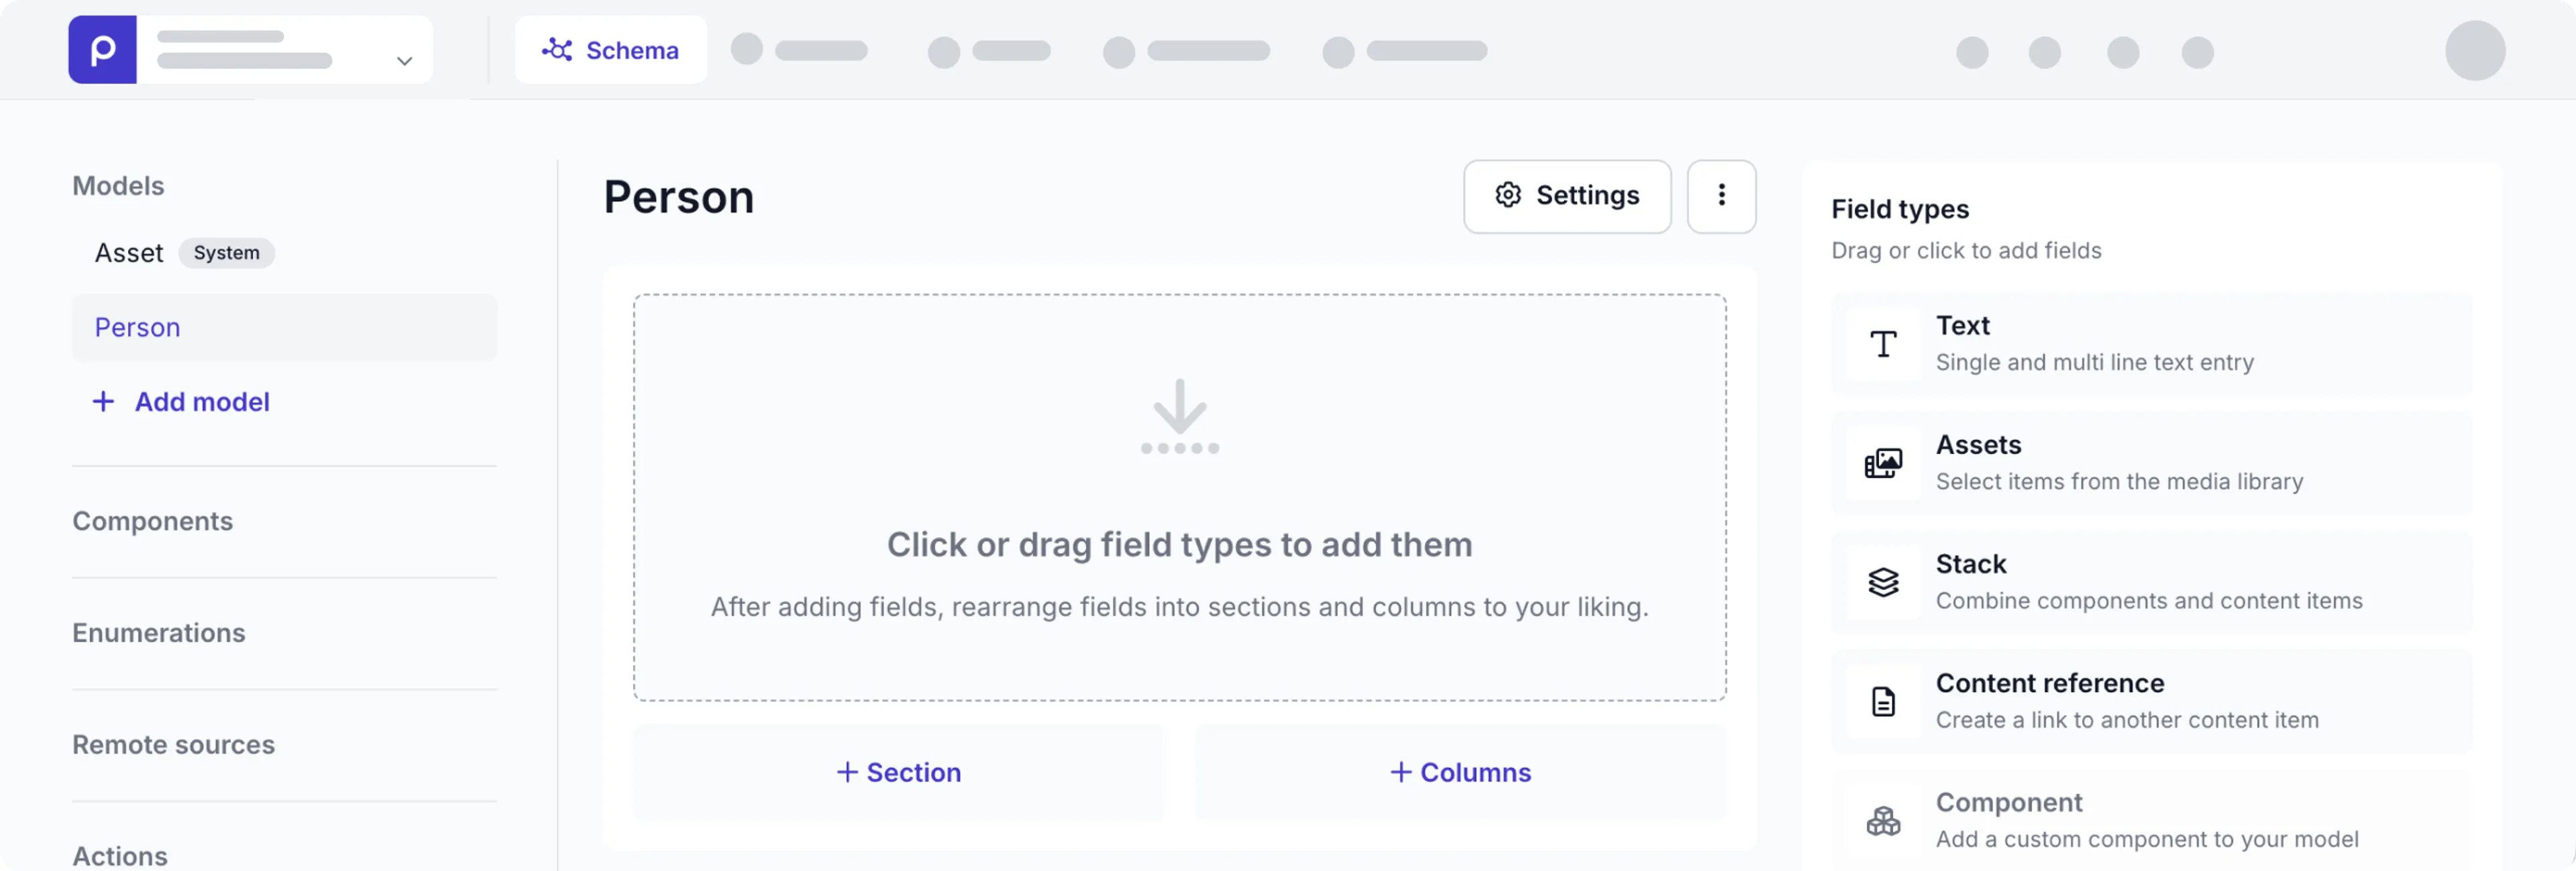The image size is (2576, 871).
Task: Expand the Components section
Action: [x=153, y=521]
